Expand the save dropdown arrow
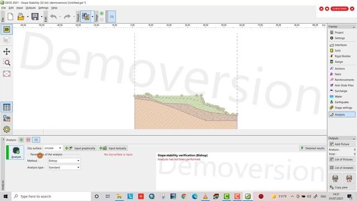The width and height of the screenshot is (357, 201). click(41, 17)
